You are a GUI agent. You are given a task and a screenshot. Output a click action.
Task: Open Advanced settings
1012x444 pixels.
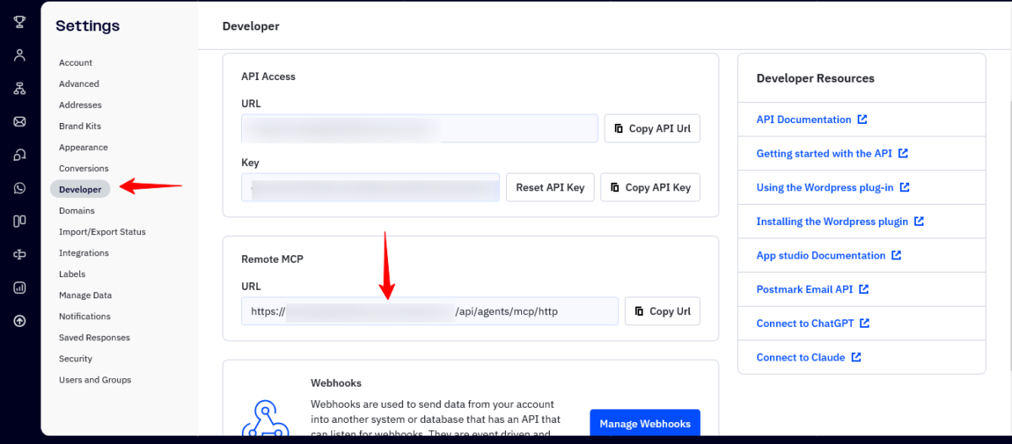click(x=79, y=84)
